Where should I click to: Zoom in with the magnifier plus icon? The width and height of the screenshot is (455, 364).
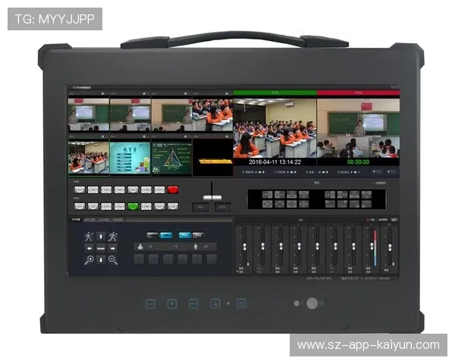tap(89, 259)
